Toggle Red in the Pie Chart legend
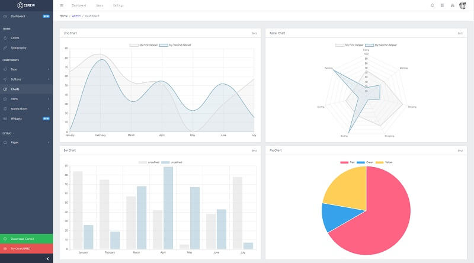Viewport: 474px width, 263px height. coord(347,162)
